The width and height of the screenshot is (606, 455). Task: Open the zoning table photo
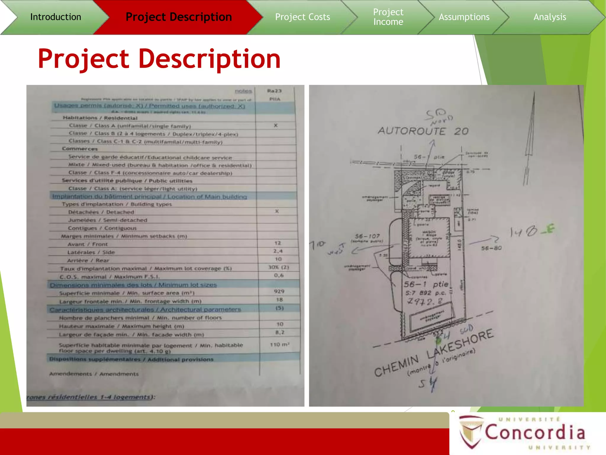(165, 246)
